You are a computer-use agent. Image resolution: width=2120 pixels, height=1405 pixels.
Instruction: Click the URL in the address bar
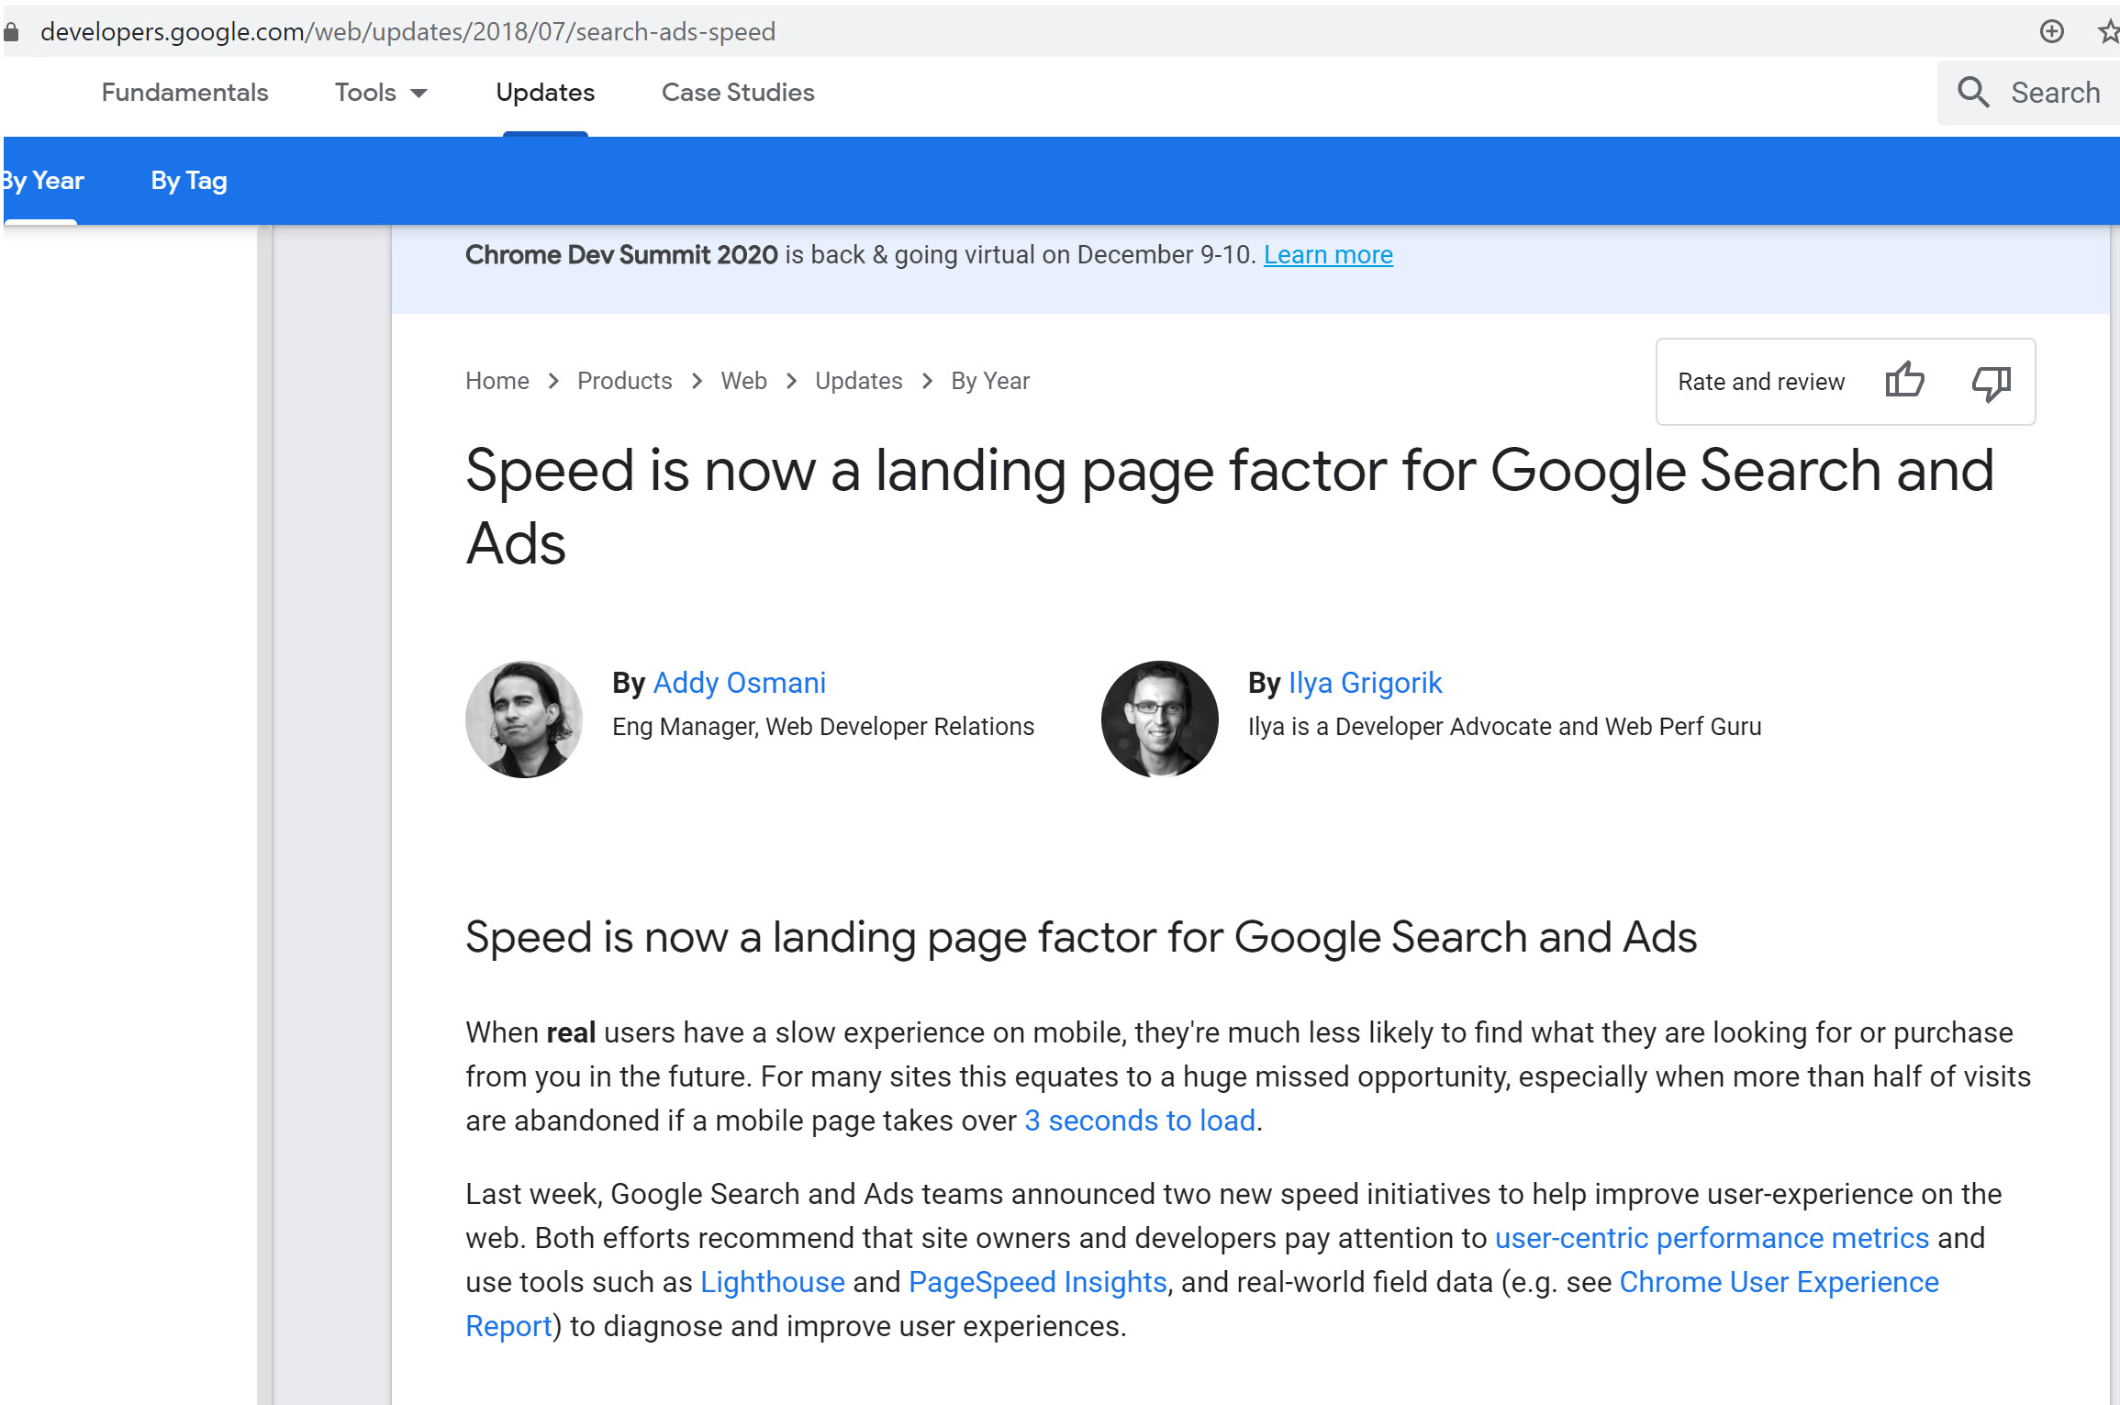point(407,32)
